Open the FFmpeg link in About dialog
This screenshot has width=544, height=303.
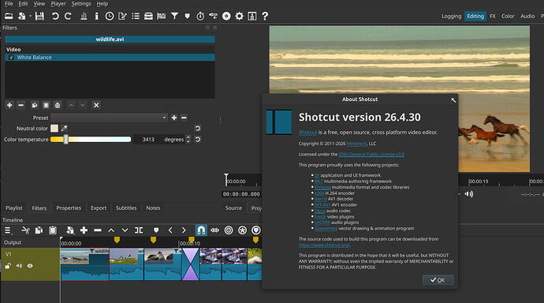[x=322, y=187]
